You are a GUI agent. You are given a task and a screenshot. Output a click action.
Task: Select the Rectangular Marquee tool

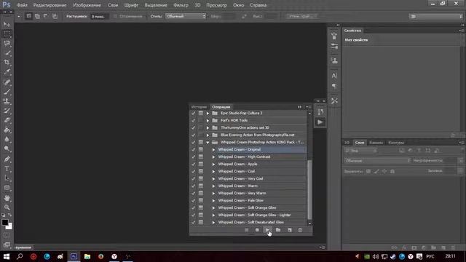7,34
